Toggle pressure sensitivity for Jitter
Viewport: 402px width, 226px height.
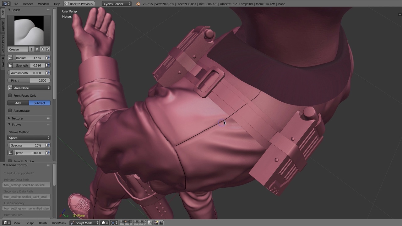coord(47,153)
